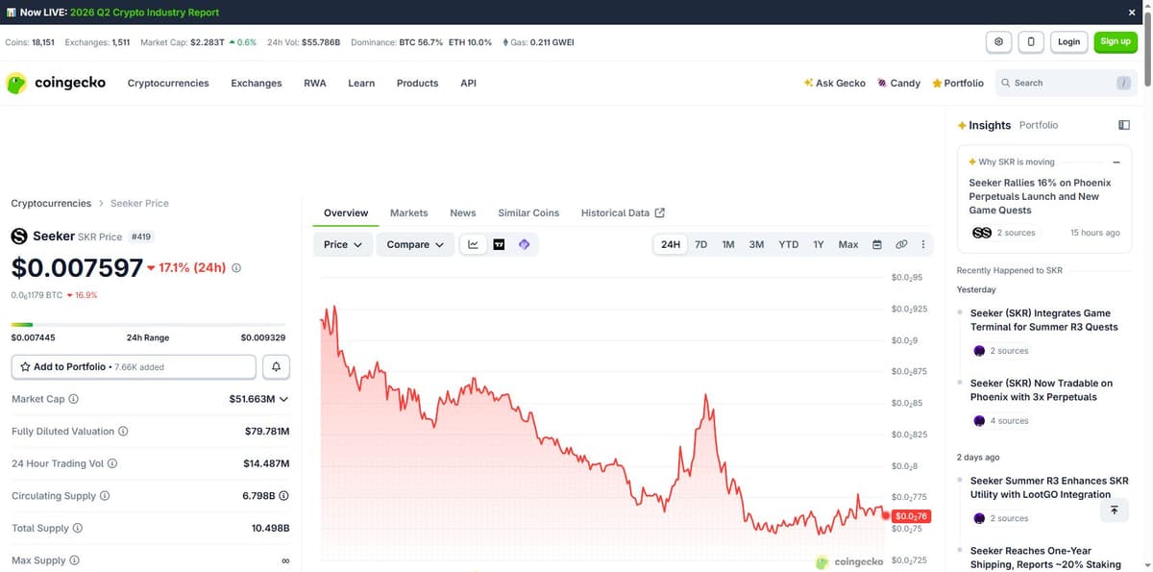
Task: Click Market Cap info icon
Action: point(74,399)
